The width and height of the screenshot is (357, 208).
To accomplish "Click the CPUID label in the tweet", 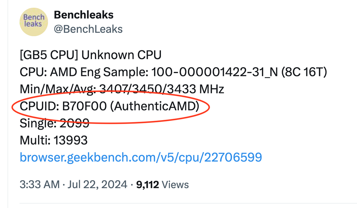I will (x=38, y=106).
